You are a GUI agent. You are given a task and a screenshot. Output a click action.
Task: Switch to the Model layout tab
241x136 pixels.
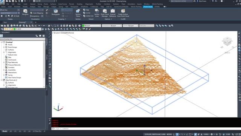[5, 131]
